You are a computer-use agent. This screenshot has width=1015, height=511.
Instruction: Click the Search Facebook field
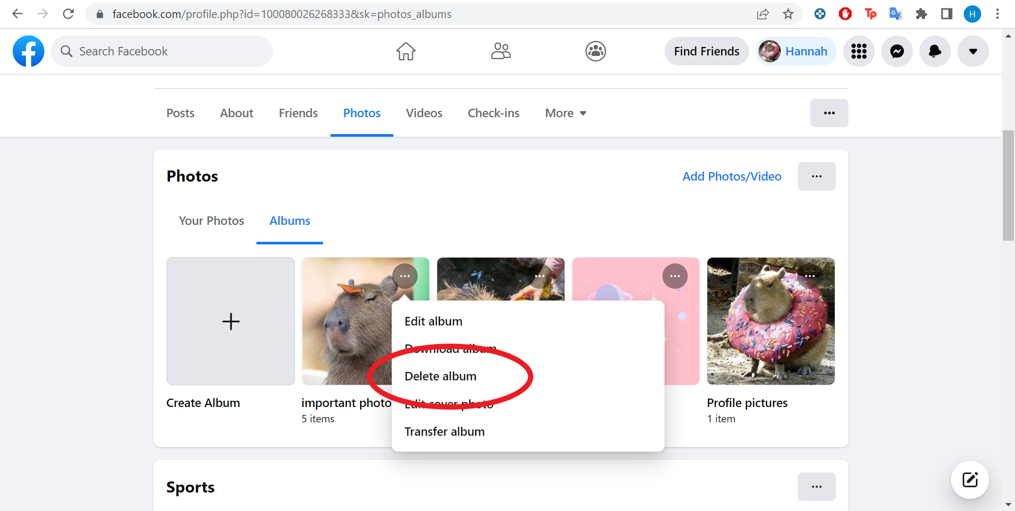162,51
